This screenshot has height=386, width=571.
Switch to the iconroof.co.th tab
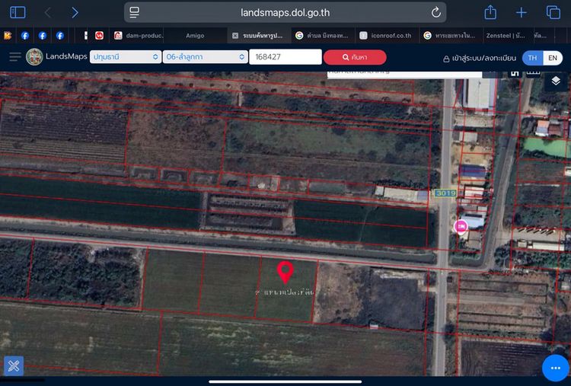(388, 35)
